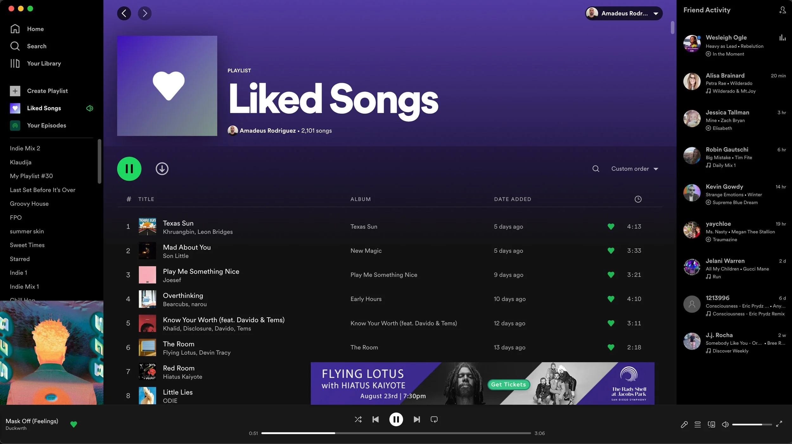This screenshot has width=792, height=444.
Task: Open connect to a device
Action: tap(711, 424)
